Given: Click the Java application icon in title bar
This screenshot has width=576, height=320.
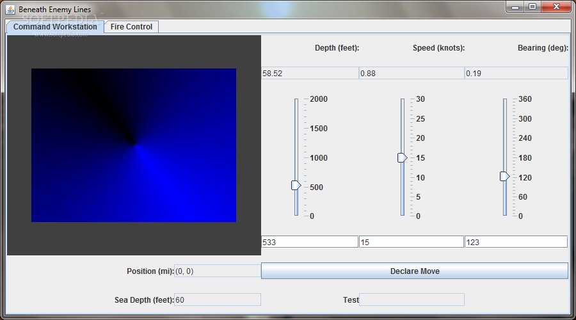Looking at the screenshot, I should [x=10, y=9].
